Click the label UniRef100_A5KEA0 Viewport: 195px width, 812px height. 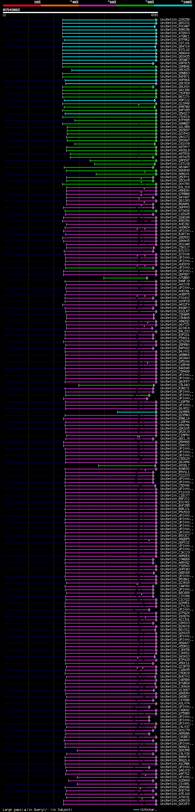click(175, 191)
